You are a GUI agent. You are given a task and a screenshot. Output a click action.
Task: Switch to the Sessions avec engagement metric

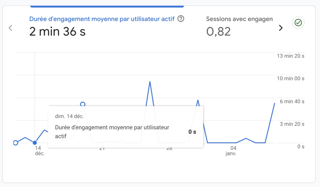(x=239, y=19)
